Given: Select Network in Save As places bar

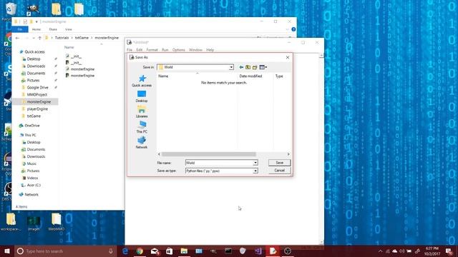Looking at the screenshot, I should 142,143.
